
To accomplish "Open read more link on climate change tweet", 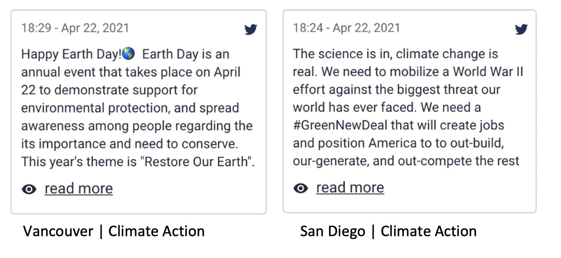I will coord(350,188).
